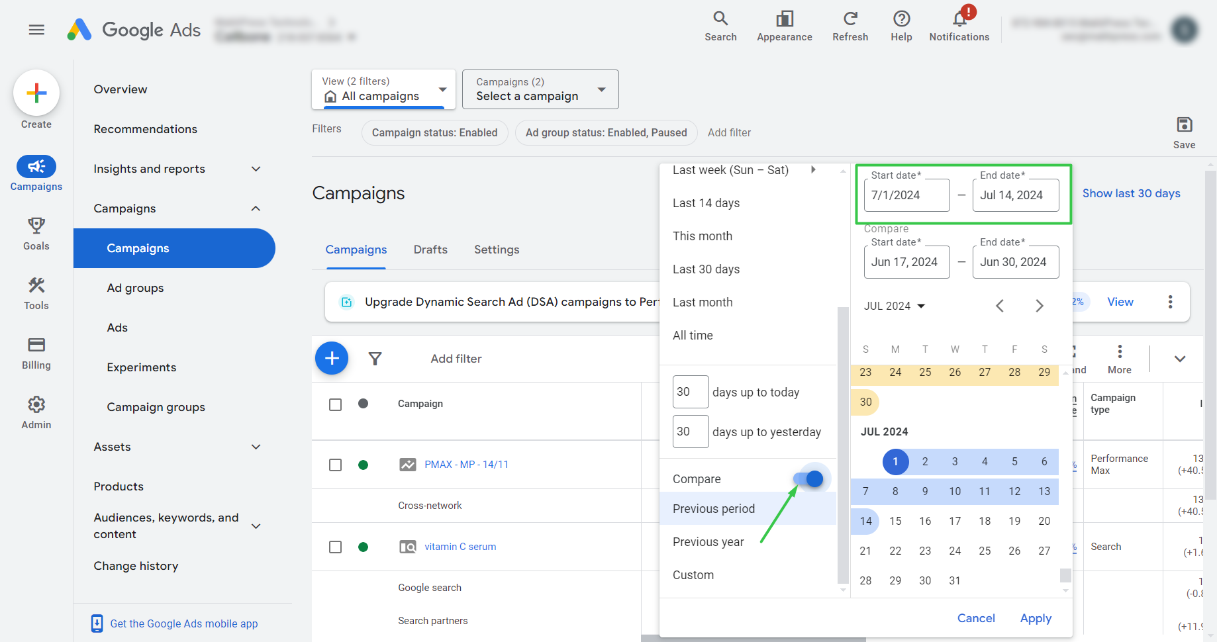Click account avatar in header
Viewport: 1217px width, 642px height.
click(x=1185, y=30)
